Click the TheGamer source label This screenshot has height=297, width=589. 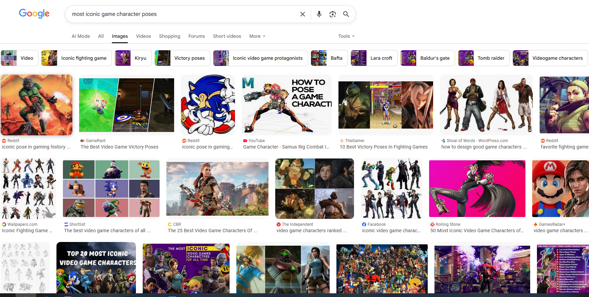click(x=355, y=141)
